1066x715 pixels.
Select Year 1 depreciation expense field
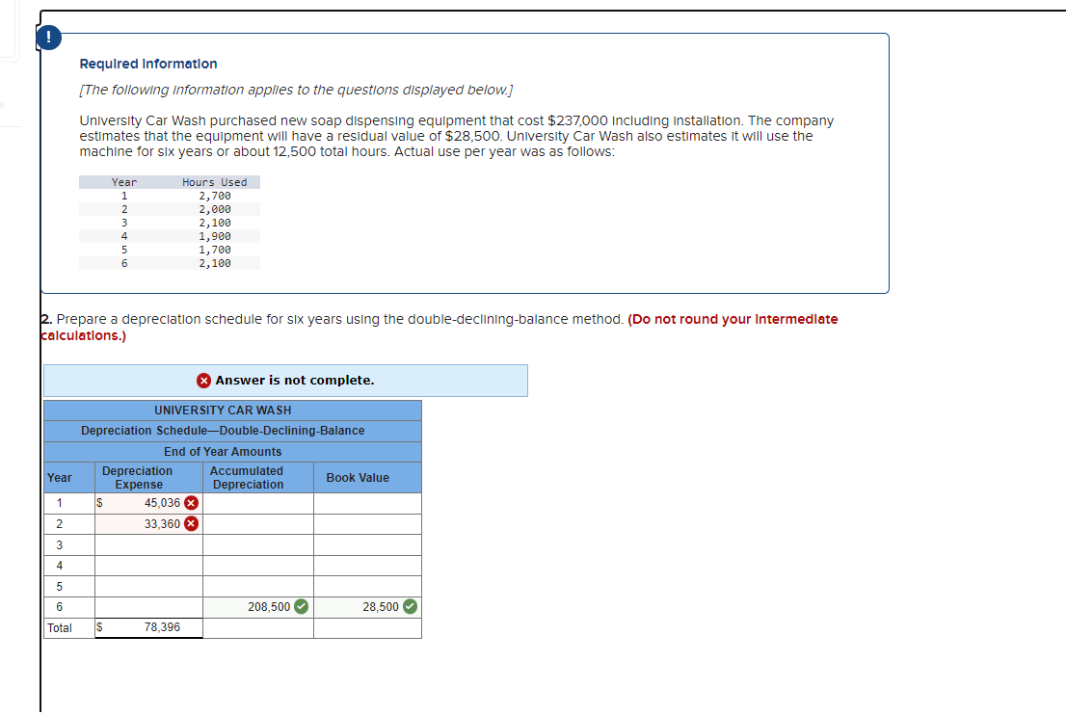[148, 504]
